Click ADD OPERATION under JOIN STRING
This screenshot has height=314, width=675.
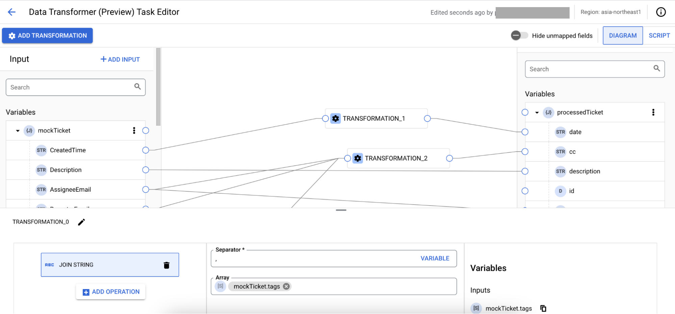[x=110, y=292]
